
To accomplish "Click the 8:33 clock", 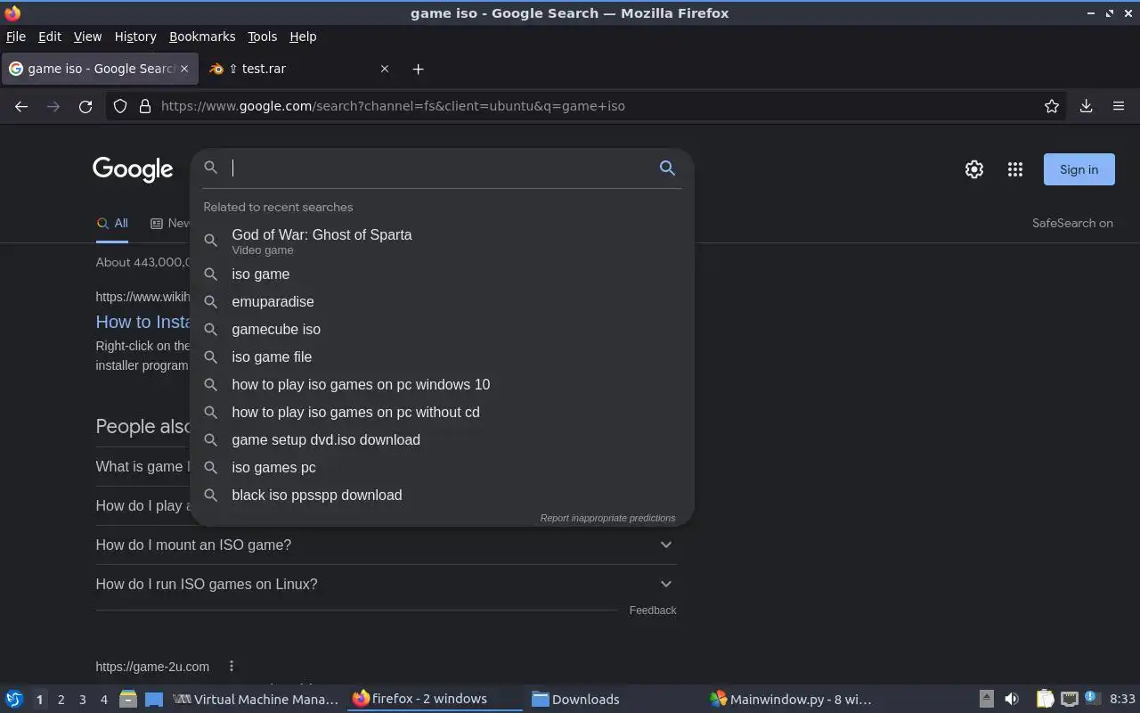I will (x=1122, y=699).
